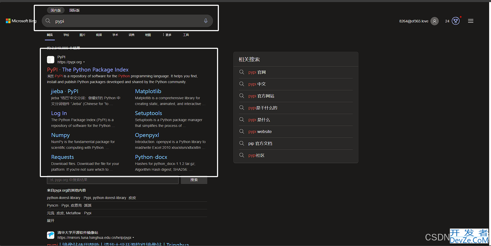Click the PyPI site favicon
The image size is (491, 246).
click(x=51, y=60)
